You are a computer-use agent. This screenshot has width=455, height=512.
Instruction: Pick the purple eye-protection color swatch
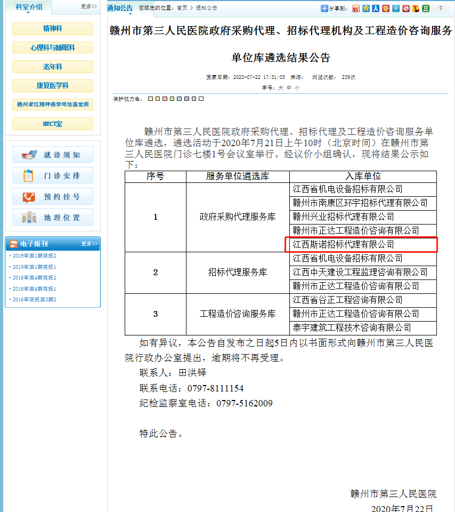coord(186,99)
